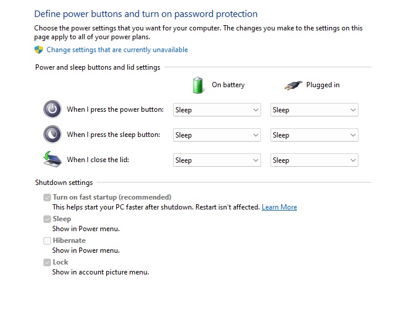Click the laptop lid close icon
Image resolution: width=406 pixels, height=316 pixels.
(x=52, y=160)
